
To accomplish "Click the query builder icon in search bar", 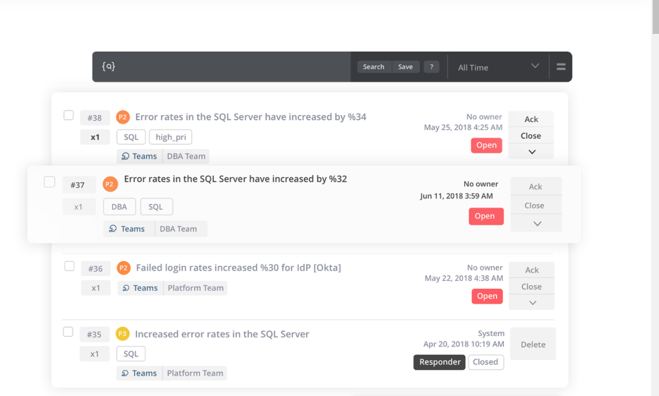I will point(108,66).
